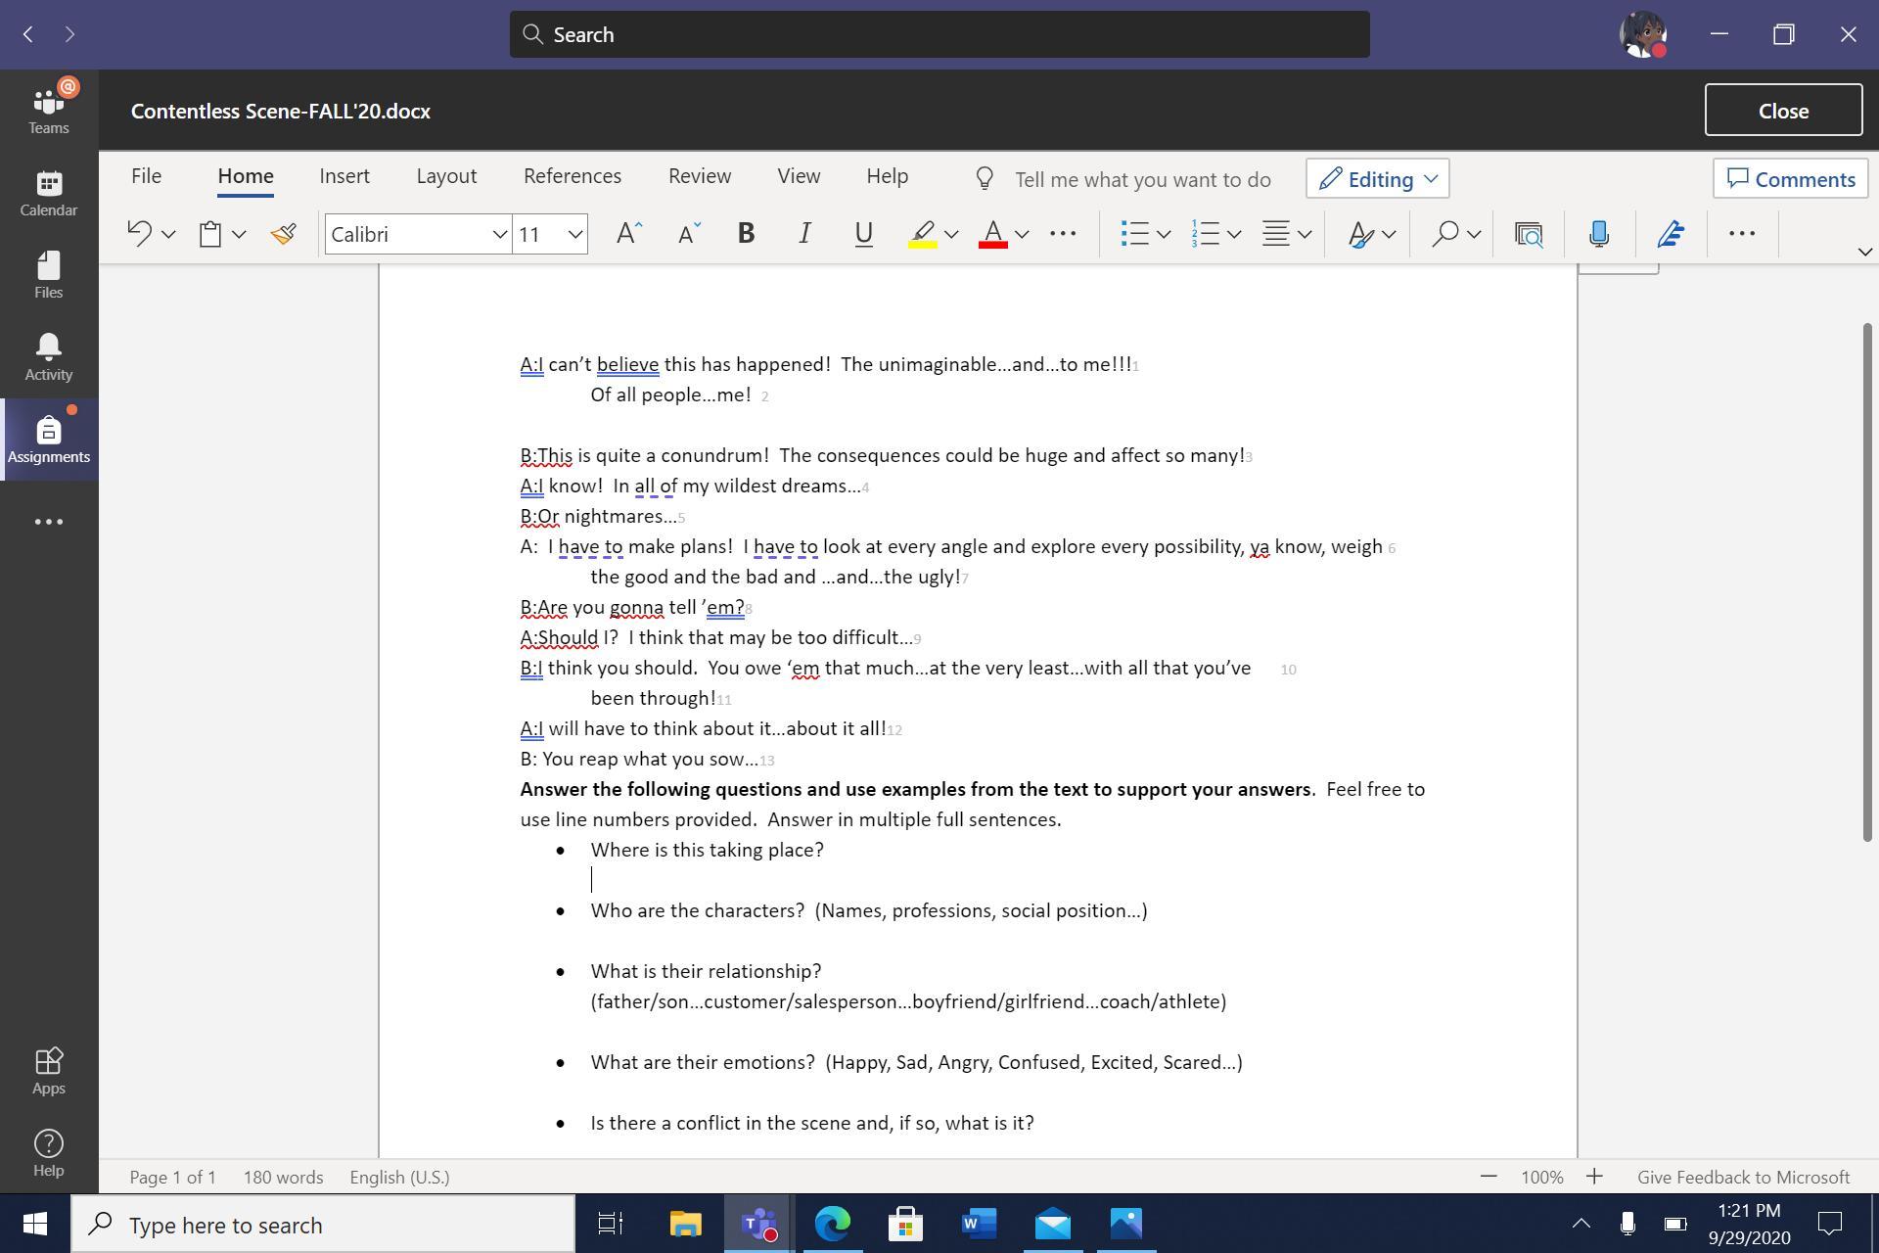The width and height of the screenshot is (1879, 1253).
Task: Open the Review ribbon tab
Action: point(699,176)
